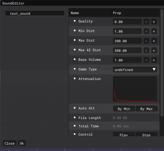Click the File Length row label
The height and width of the screenshot is (151, 164).
[90, 118]
